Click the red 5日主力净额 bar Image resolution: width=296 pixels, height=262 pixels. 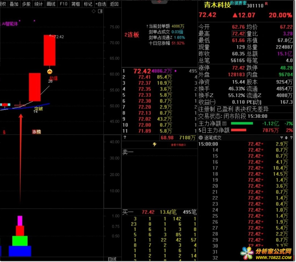tap(239, 130)
